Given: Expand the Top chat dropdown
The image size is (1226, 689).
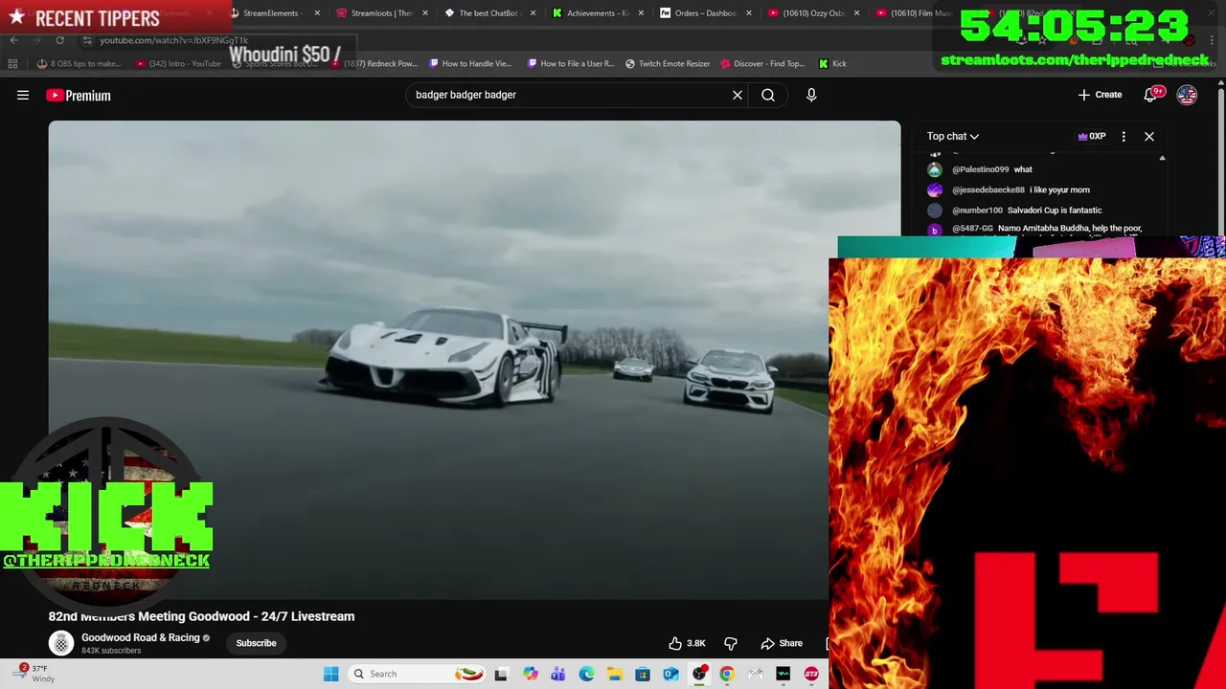Looking at the screenshot, I should pos(953,136).
